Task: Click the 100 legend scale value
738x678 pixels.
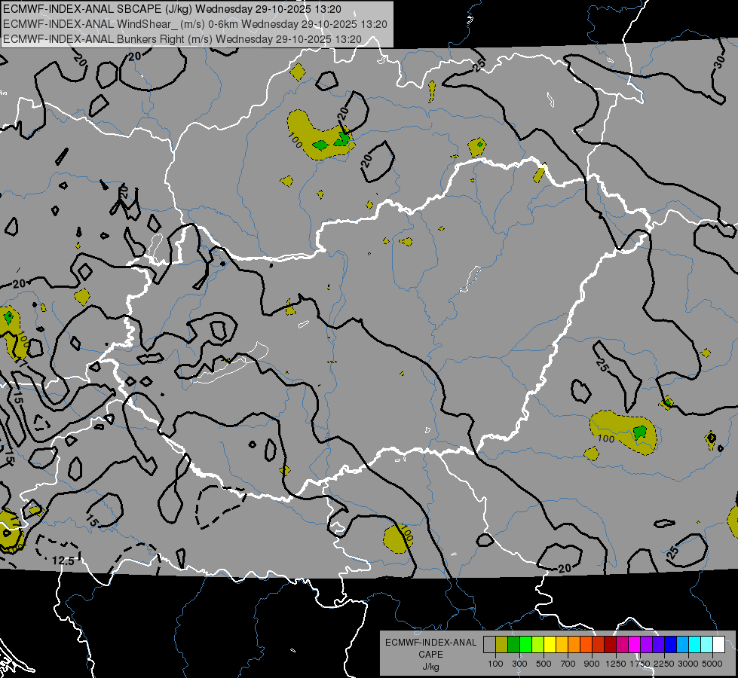Action: pyautogui.click(x=495, y=664)
